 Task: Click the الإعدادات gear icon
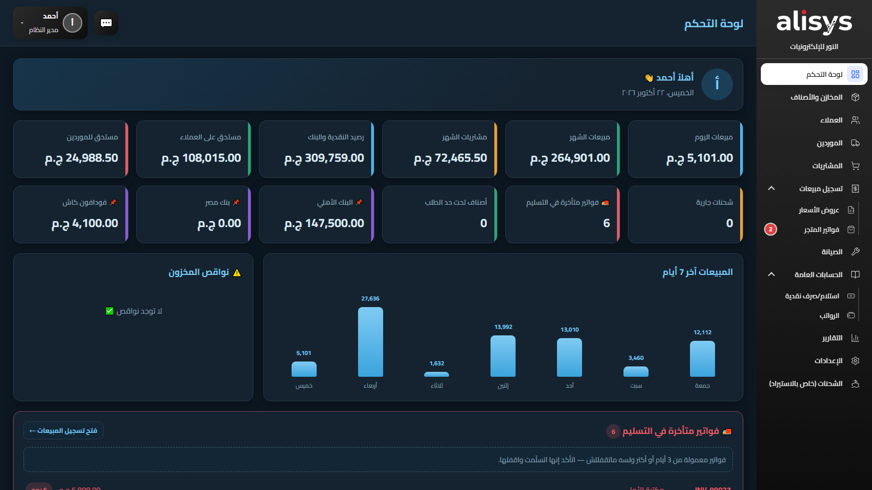855,360
